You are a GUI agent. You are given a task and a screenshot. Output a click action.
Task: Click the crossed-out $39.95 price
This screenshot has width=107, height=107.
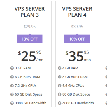(77, 27)
